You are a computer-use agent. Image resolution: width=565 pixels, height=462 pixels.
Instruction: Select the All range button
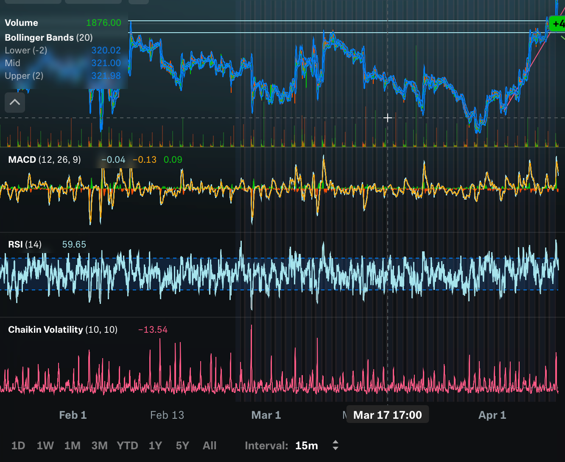(210, 445)
